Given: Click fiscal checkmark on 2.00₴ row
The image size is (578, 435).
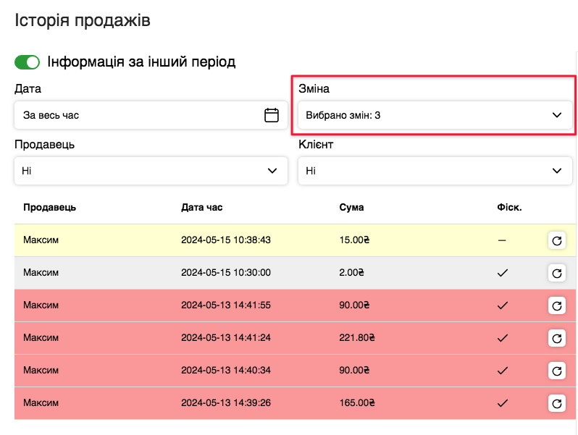Looking at the screenshot, I should pos(501,273).
